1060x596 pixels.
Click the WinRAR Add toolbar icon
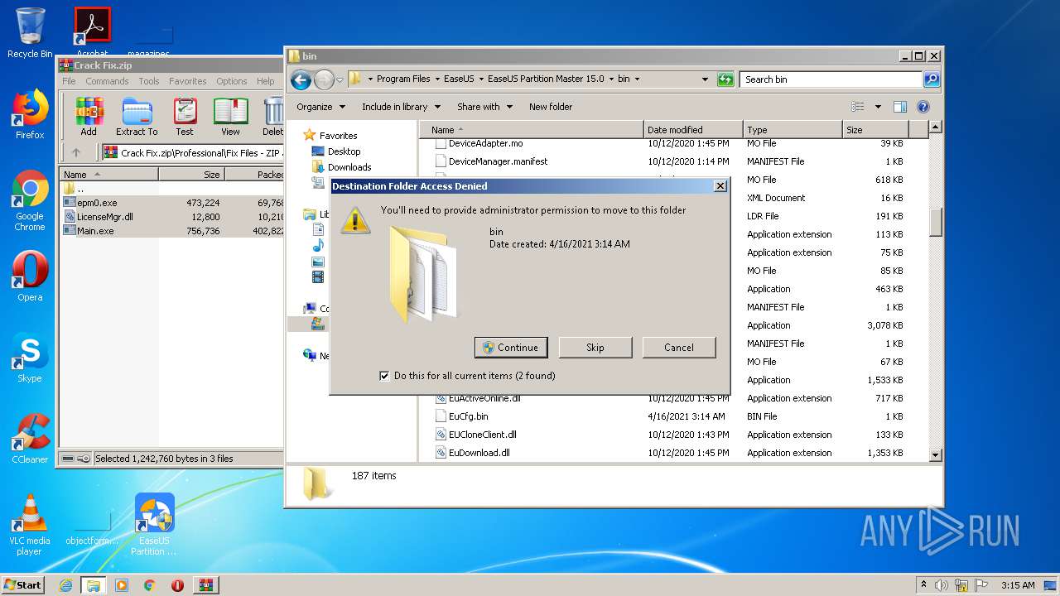click(x=89, y=117)
